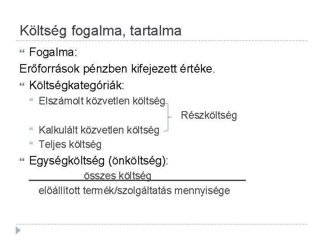Viewport: 323px width, 242px height.
Task: Click the bullet icon before 'Fogalma:'
Action: coord(22,51)
